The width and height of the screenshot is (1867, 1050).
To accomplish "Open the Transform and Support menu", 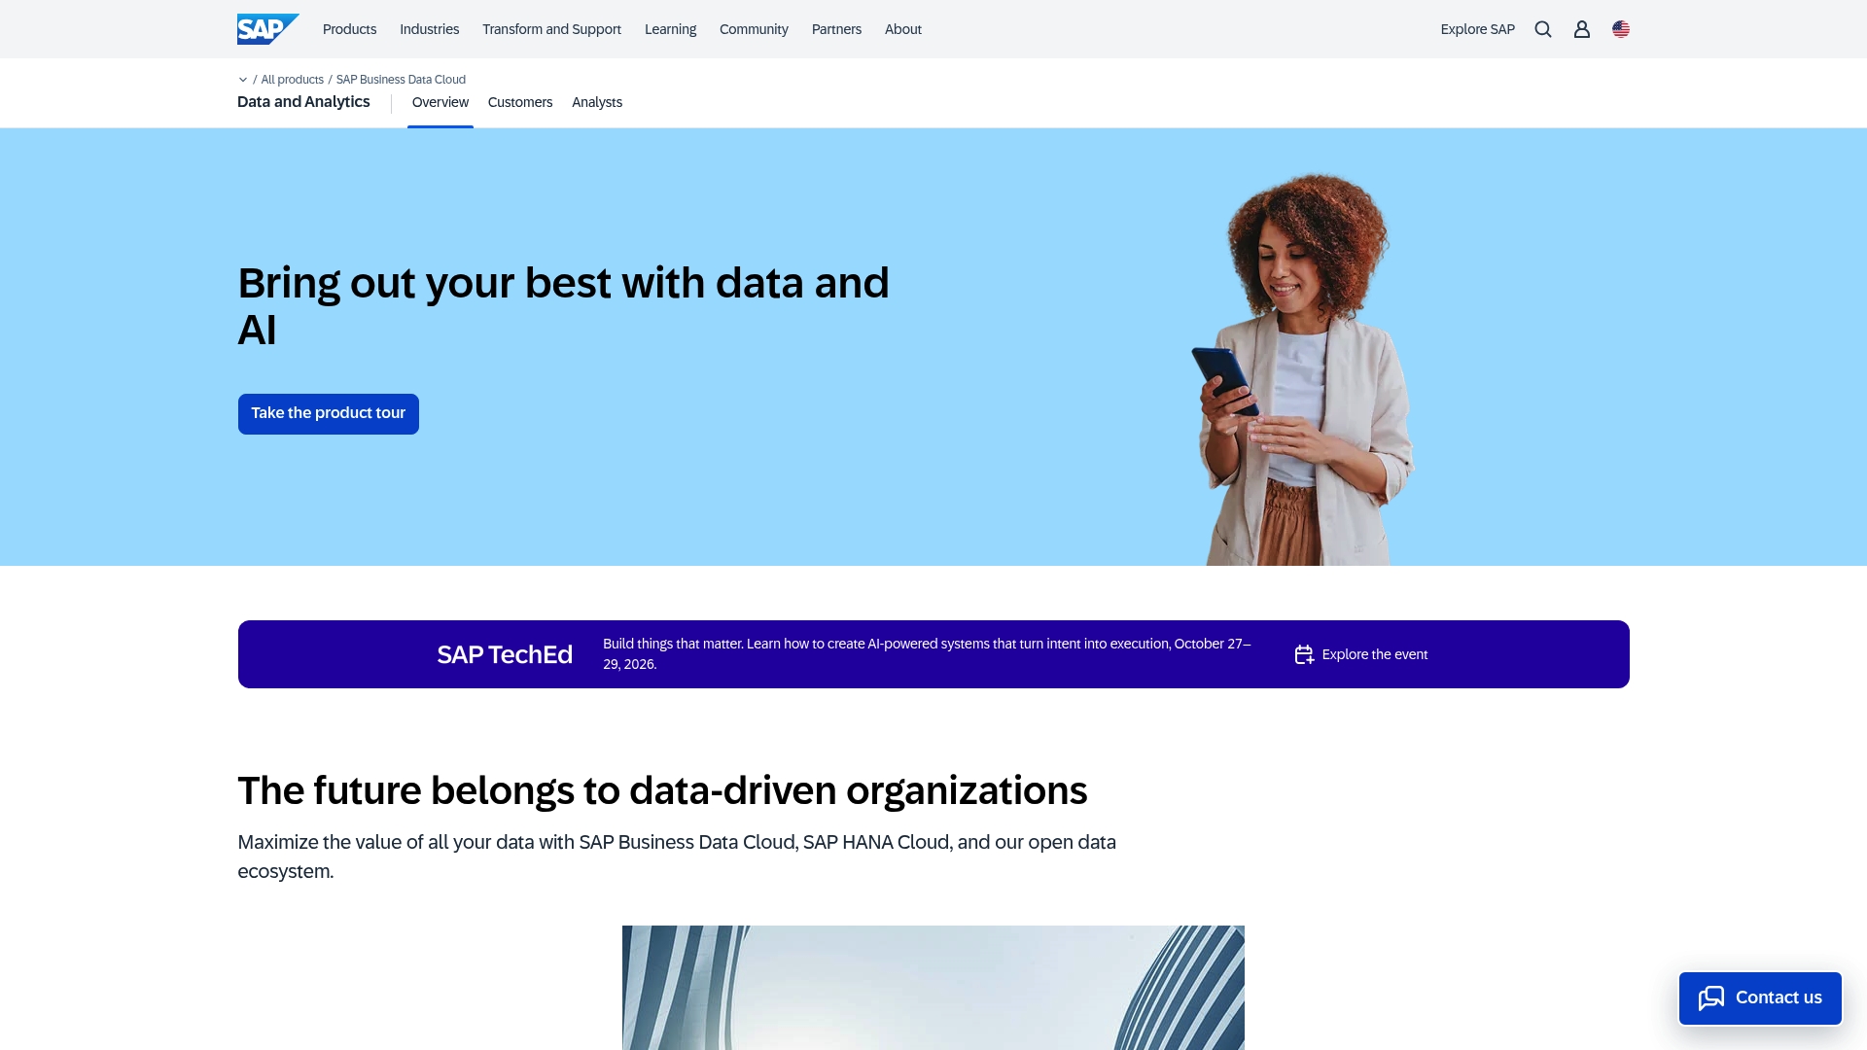I will (551, 29).
